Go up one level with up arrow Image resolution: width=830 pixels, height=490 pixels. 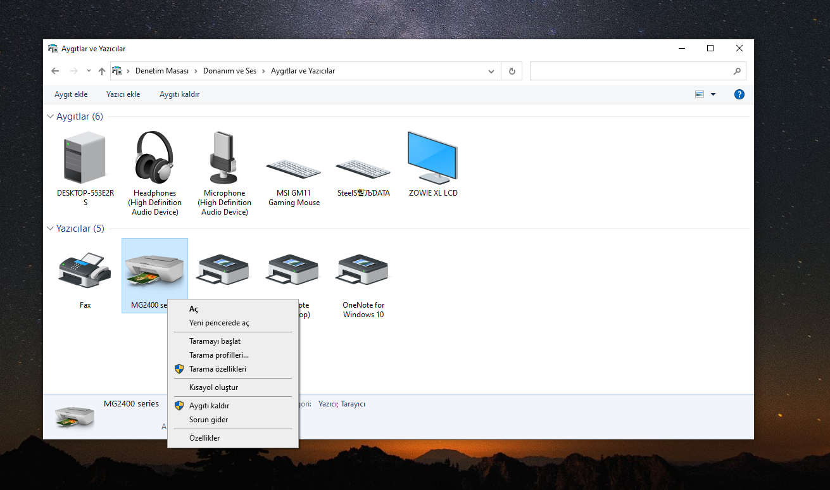(102, 71)
